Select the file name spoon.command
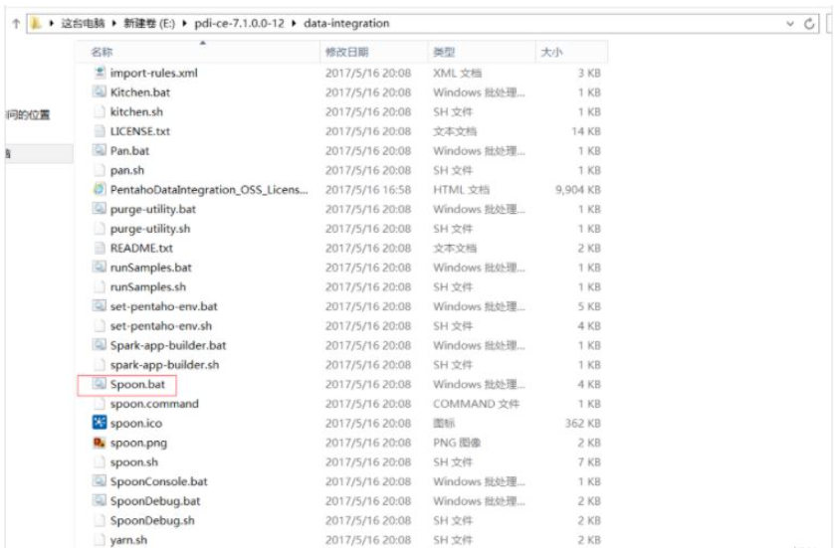This screenshot has height=548, width=834. coord(154,404)
